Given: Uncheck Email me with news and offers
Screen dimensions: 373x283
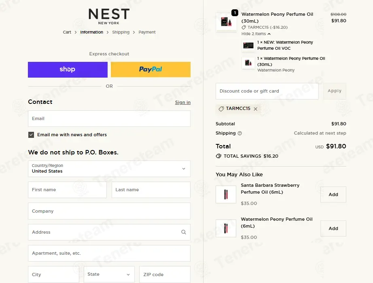Looking at the screenshot, I should tap(31, 135).
